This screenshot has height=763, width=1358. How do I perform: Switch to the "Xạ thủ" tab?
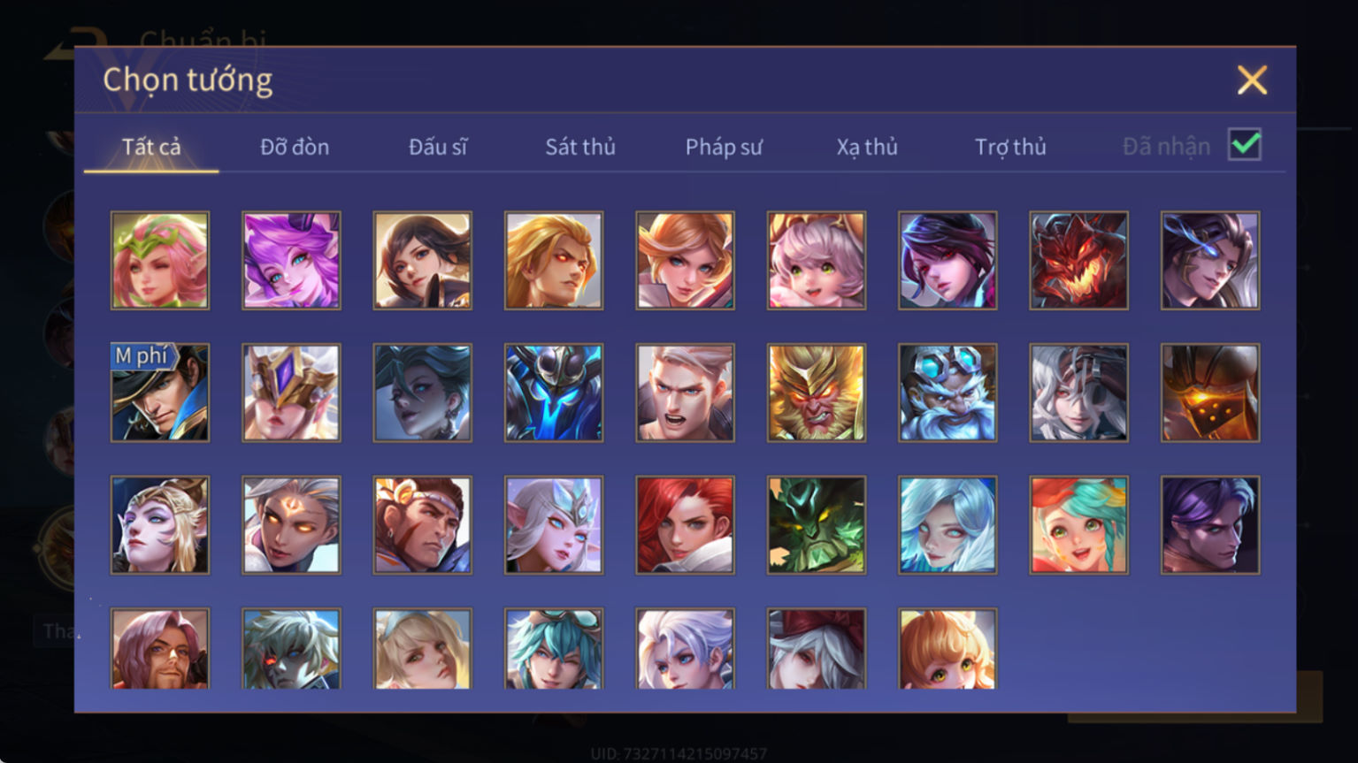867,147
